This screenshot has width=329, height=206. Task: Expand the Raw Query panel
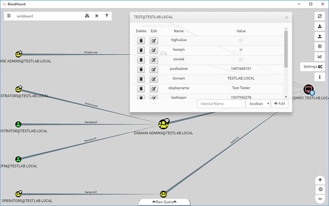click(x=164, y=202)
